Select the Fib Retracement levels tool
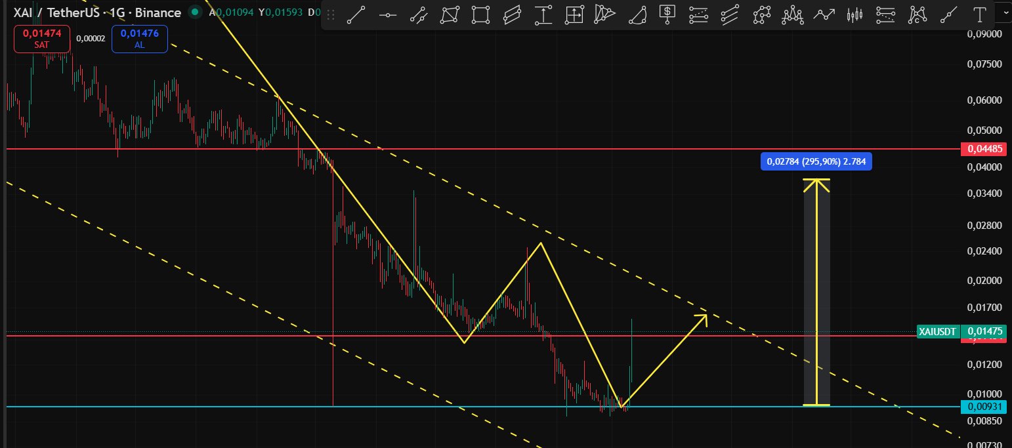The image size is (1012, 448). click(699, 14)
